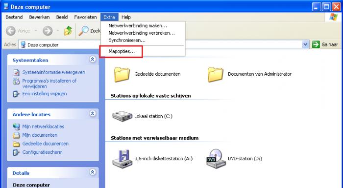The width and height of the screenshot is (343, 188).
Task: Click the Systeeminformatie weergeven icon
Action: click(16, 72)
